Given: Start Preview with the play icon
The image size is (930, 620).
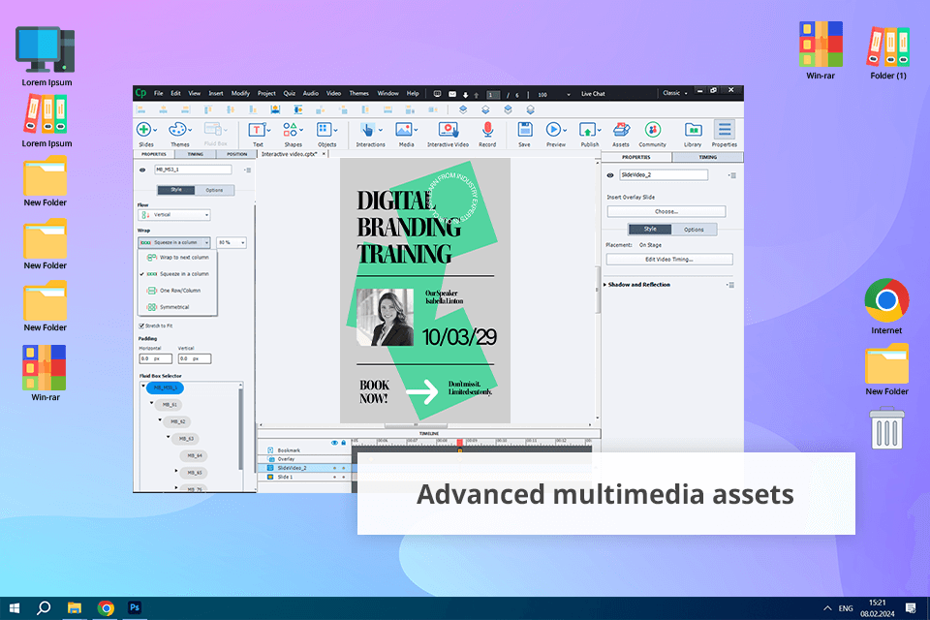Looking at the screenshot, I should [x=553, y=130].
